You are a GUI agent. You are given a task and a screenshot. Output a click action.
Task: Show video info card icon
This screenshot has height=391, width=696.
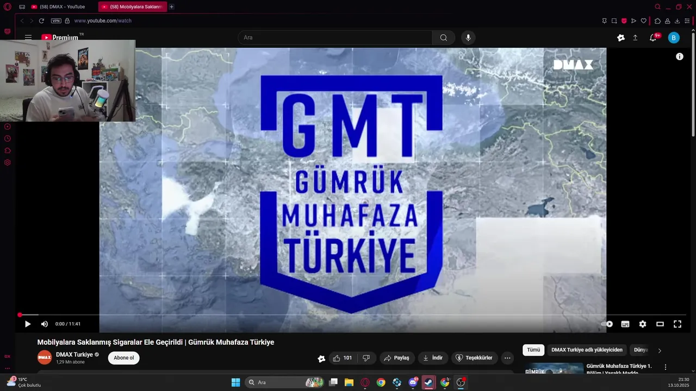(x=679, y=56)
